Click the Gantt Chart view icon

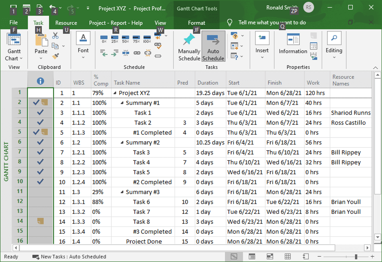(13, 40)
